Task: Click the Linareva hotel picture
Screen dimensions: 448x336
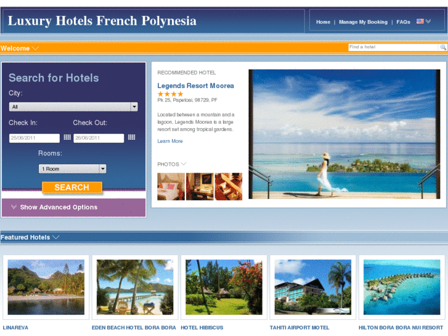Action: (46, 287)
